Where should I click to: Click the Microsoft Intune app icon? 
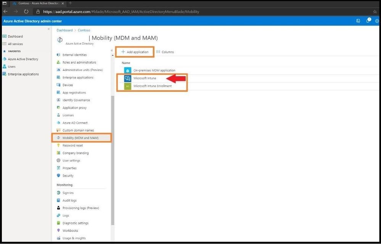[127, 78]
